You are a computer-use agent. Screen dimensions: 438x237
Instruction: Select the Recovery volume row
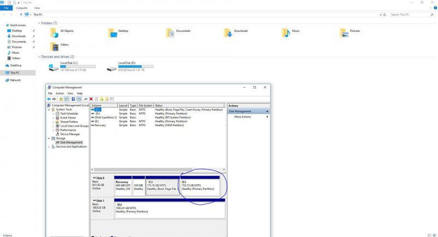click(100, 125)
